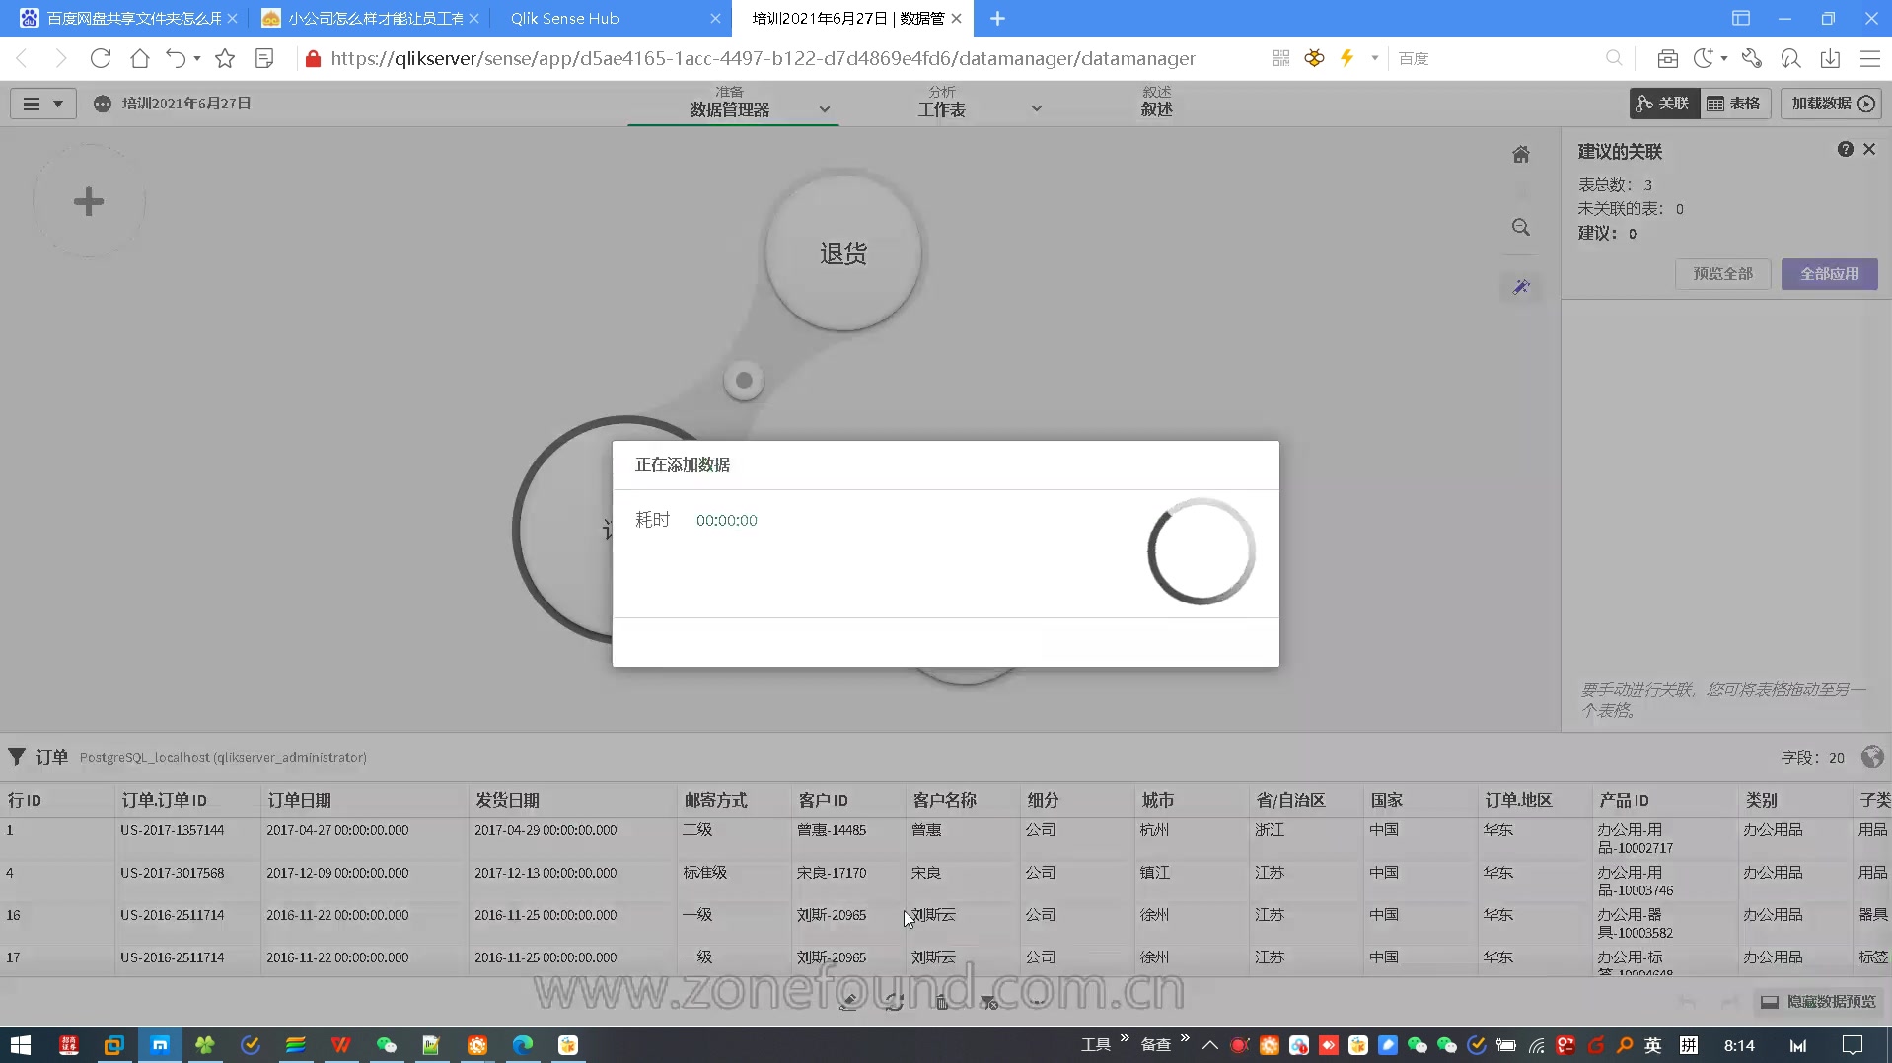
Task: Click the clear filter icon in bottom toolbar
Action: point(988,1002)
